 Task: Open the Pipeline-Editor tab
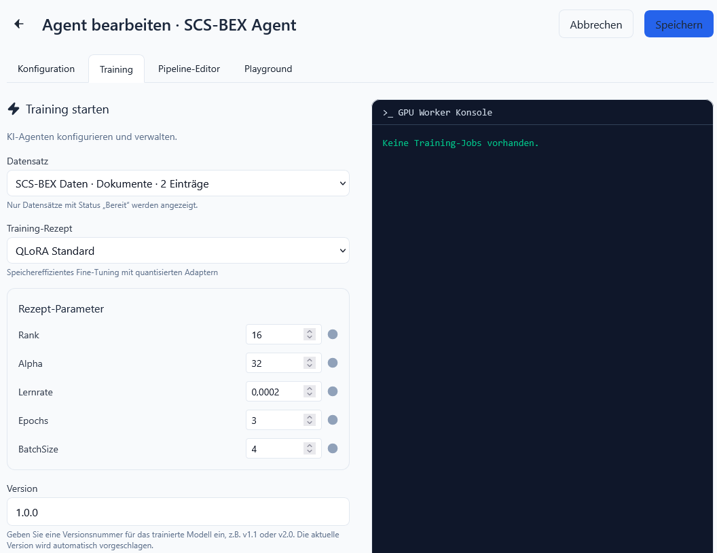click(189, 69)
